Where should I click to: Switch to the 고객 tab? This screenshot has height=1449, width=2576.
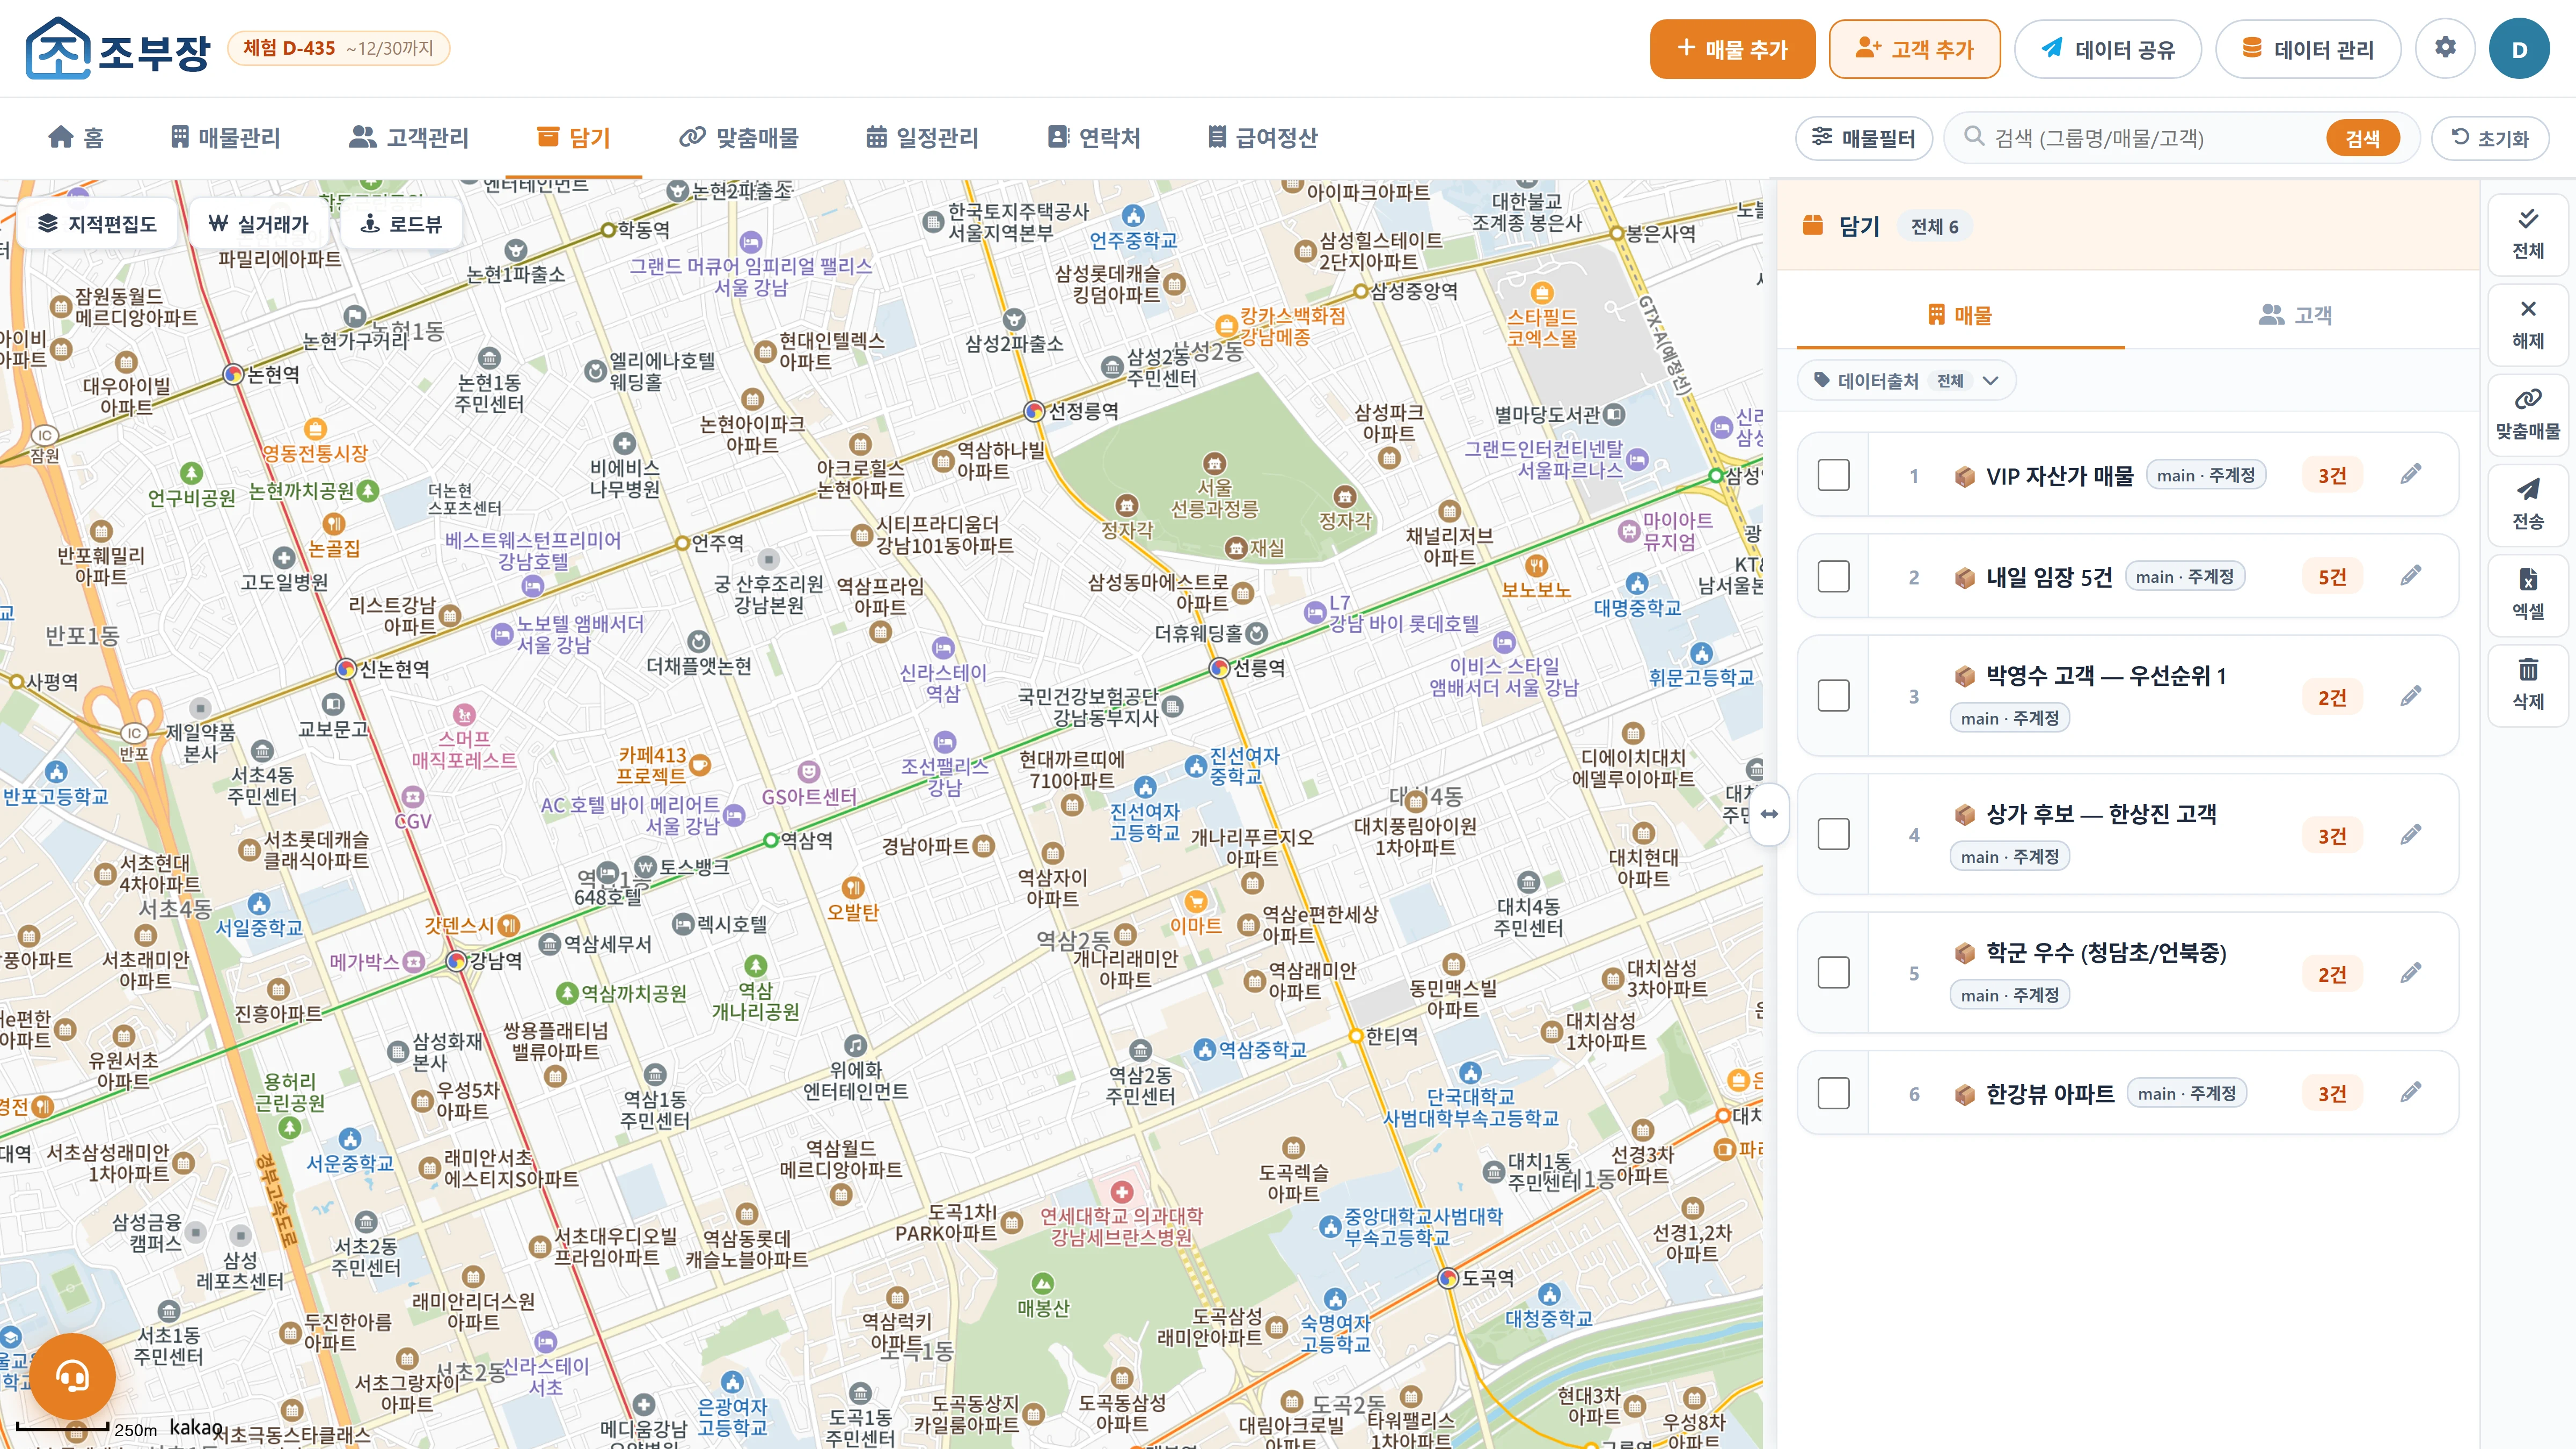2296,315
